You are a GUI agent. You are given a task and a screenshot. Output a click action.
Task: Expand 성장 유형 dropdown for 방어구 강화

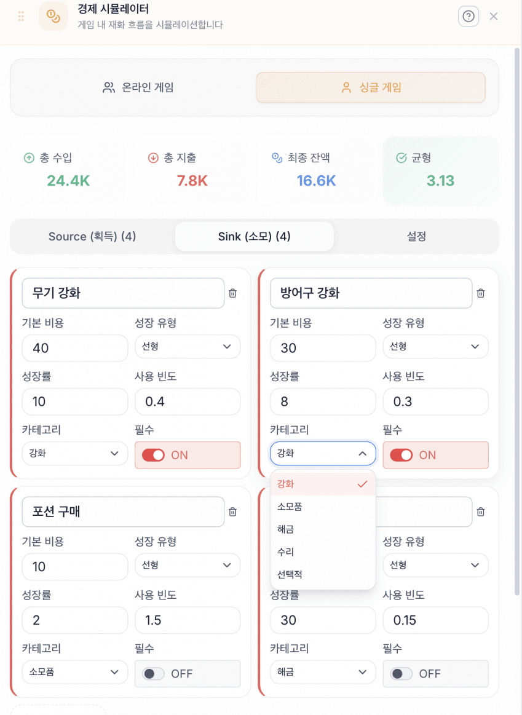(x=435, y=347)
